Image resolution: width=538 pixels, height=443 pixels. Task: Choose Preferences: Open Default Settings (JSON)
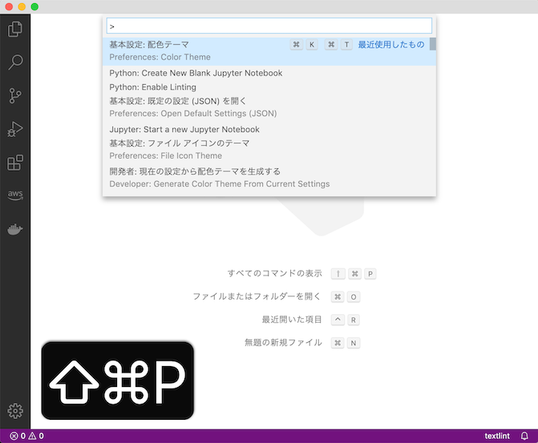coord(269,107)
